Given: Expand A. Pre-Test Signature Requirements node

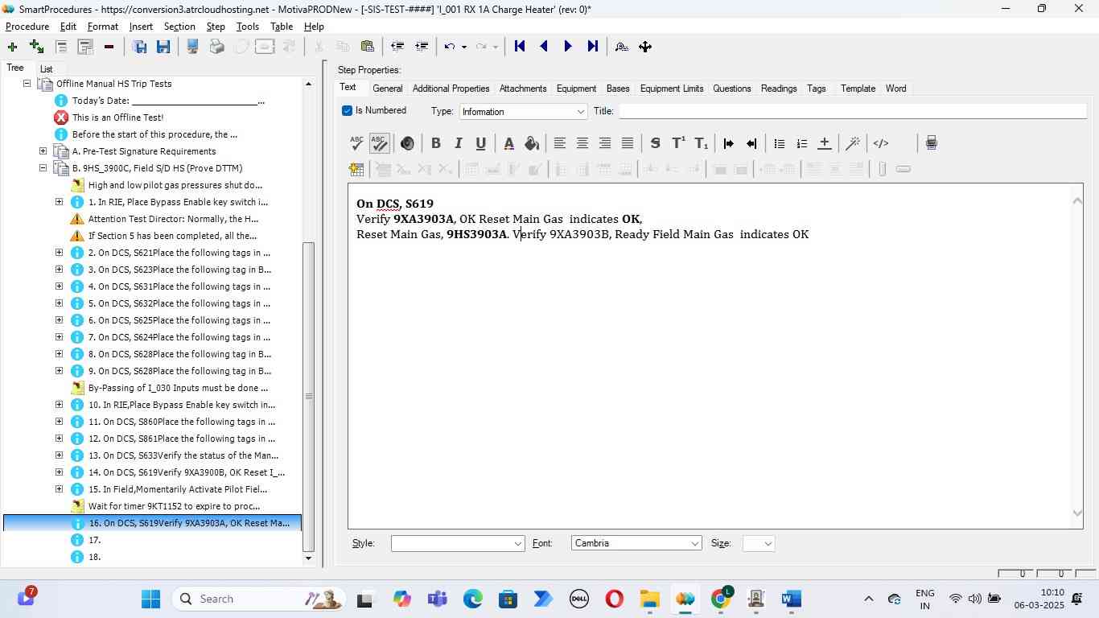Looking at the screenshot, I should tap(43, 151).
